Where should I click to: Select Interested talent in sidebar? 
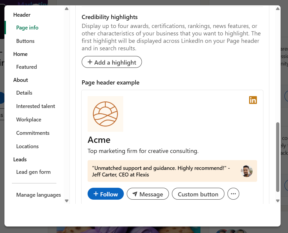click(36, 106)
